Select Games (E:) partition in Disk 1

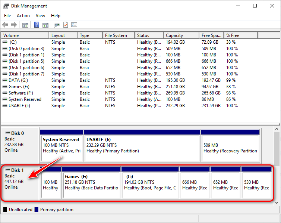(x=91, y=182)
